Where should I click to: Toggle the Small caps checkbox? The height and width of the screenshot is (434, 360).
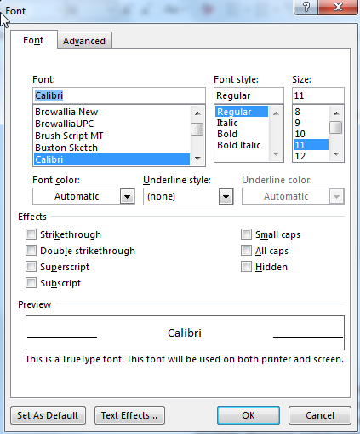coord(246,234)
